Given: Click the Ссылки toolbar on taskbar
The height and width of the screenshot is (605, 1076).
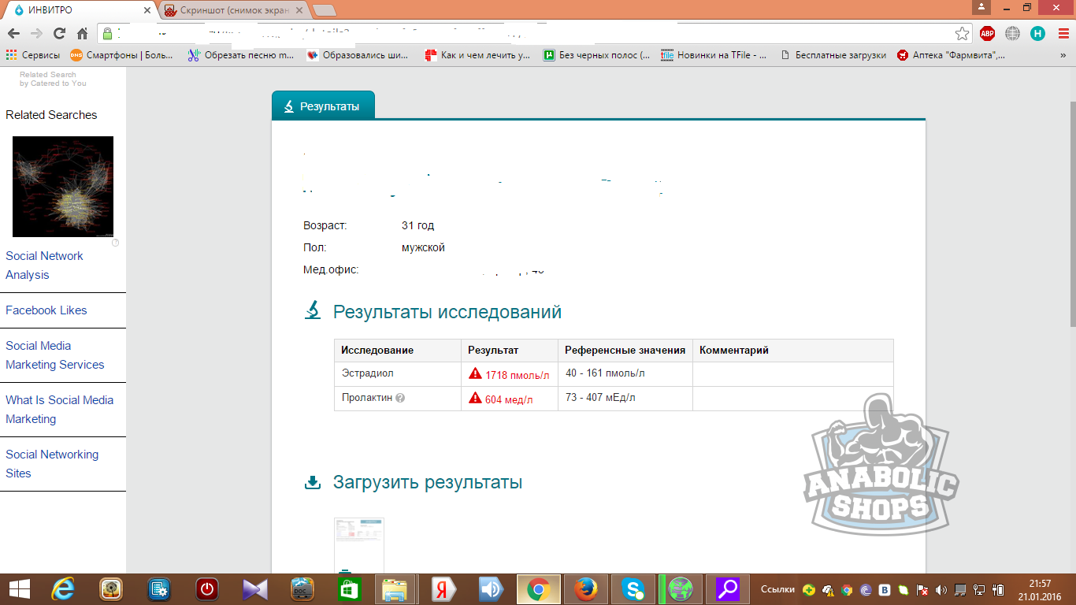Looking at the screenshot, I should (777, 589).
